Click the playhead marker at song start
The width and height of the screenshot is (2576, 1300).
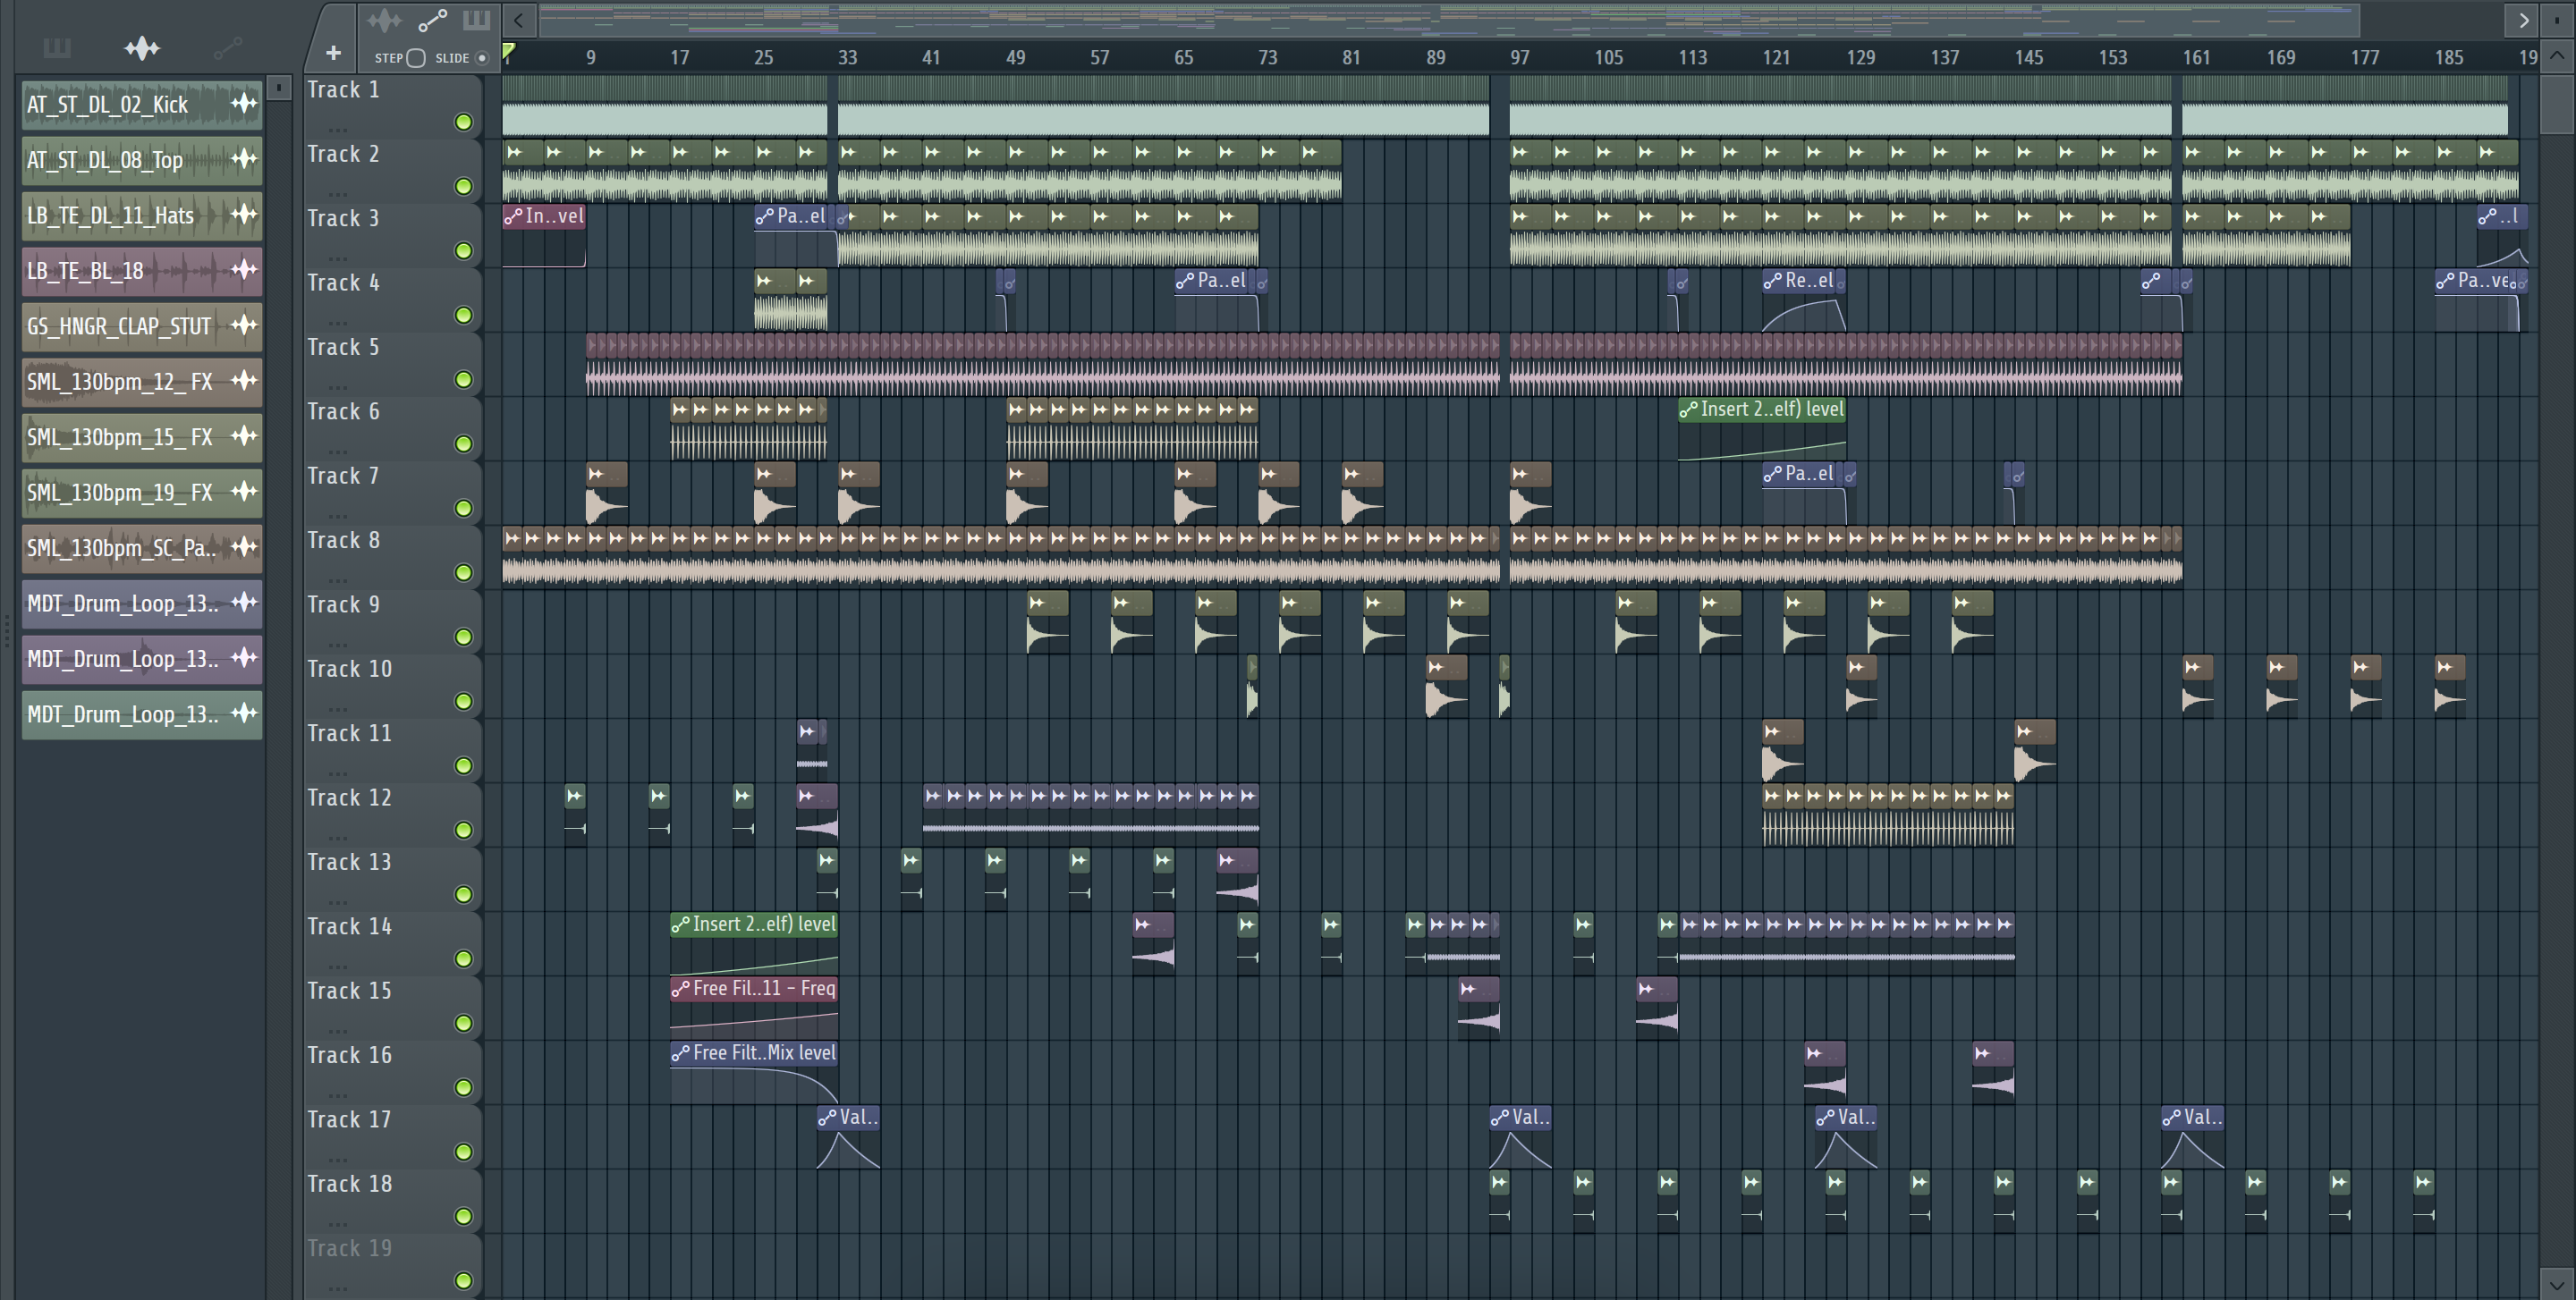click(x=508, y=52)
